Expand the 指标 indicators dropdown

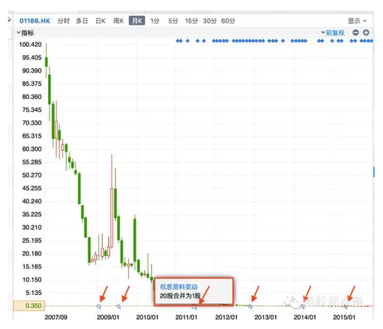[x=25, y=33]
